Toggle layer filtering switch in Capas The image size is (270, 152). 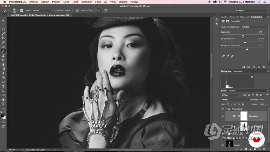pos(267,95)
